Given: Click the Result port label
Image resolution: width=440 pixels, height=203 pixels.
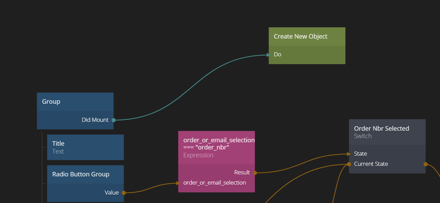Looking at the screenshot, I should click(242, 173).
